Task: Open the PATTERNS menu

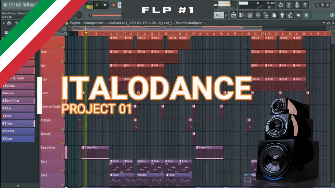Action: pos(28,5)
